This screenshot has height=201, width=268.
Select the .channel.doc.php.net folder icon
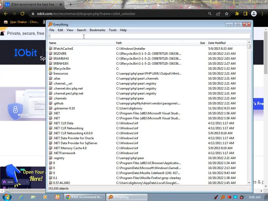[x=51, y=88]
